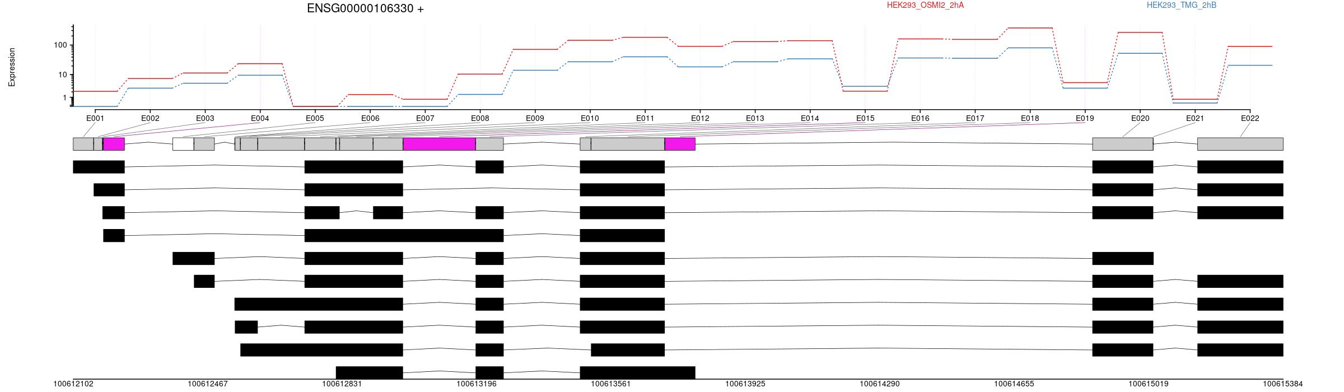Click genomic coordinate 100613925
The image size is (1344, 392).
point(745,384)
